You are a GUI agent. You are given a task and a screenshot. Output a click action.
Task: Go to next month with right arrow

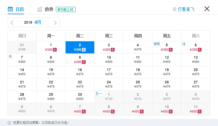pyautogui.click(x=55, y=23)
